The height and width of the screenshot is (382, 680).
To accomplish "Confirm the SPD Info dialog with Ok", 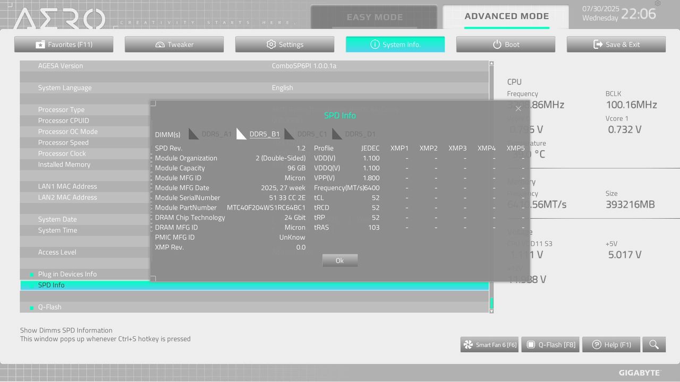I will coord(339,260).
